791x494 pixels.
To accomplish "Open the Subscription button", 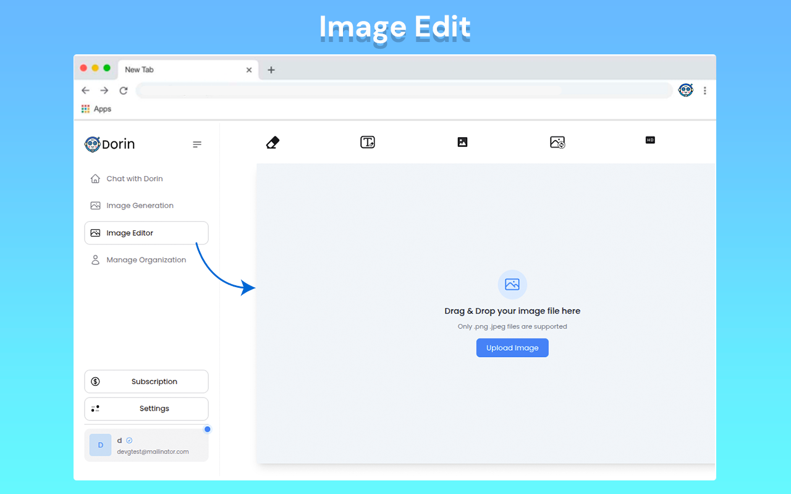I will point(146,382).
